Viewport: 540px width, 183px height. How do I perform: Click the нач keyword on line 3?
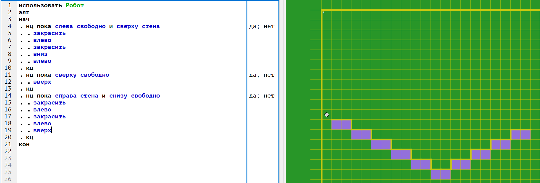(x=24, y=19)
